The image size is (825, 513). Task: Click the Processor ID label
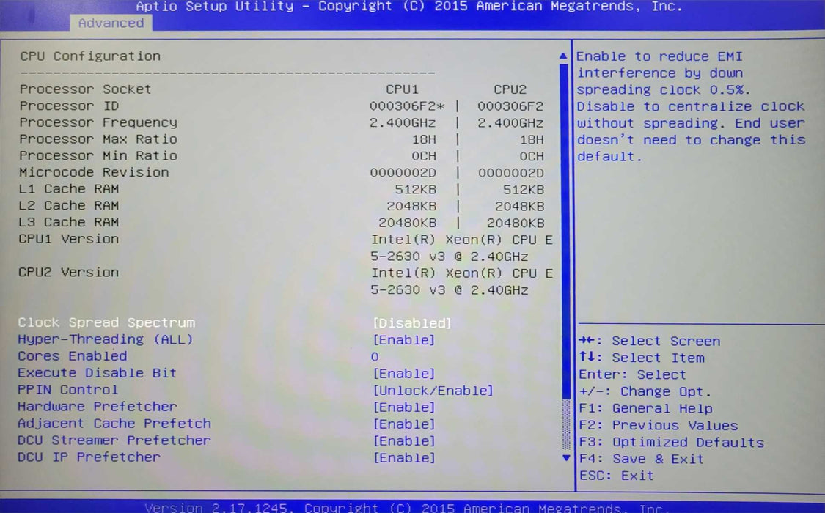point(70,106)
